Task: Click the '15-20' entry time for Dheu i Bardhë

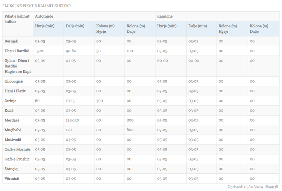Action: (x=39, y=51)
